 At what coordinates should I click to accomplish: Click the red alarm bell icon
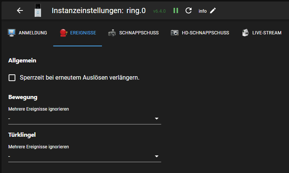tap(63, 33)
